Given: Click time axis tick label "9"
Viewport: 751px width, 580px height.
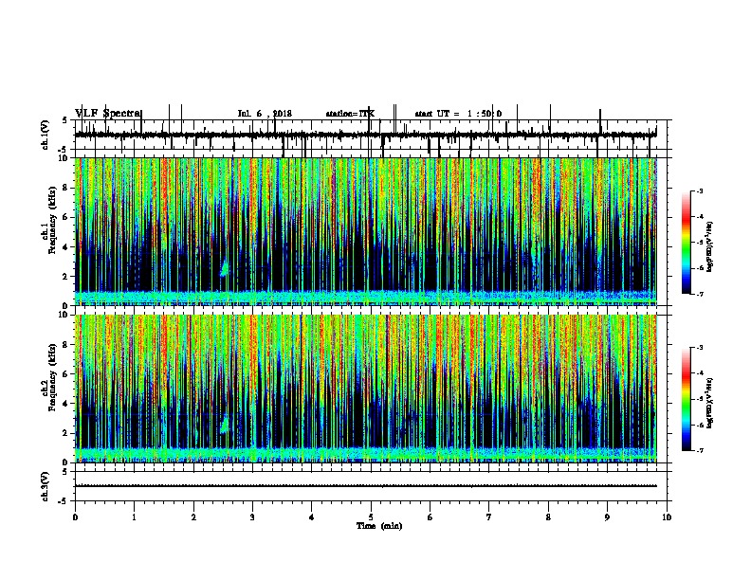Looking at the screenshot, I should point(607,517).
